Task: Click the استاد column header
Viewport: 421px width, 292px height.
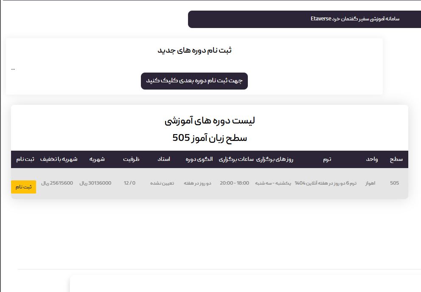Action: click(164, 159)
